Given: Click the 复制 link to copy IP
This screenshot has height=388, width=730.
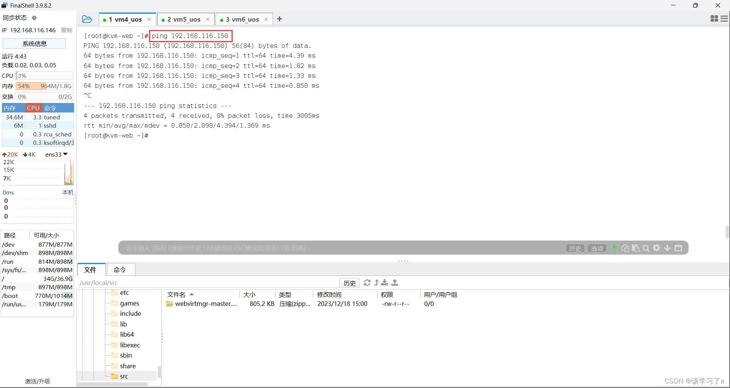Looking at the screenshot, I should point(67,30).
